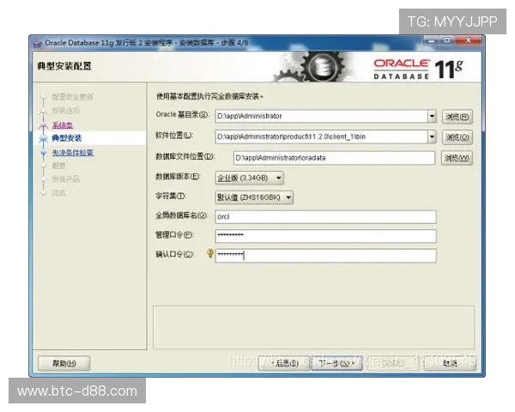Click the 安装选项 step label

66,111
